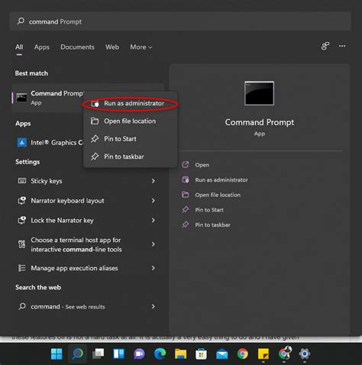Click the terminal host app tools icon
This screenshot has width=362, height=365.
point(22,244)
